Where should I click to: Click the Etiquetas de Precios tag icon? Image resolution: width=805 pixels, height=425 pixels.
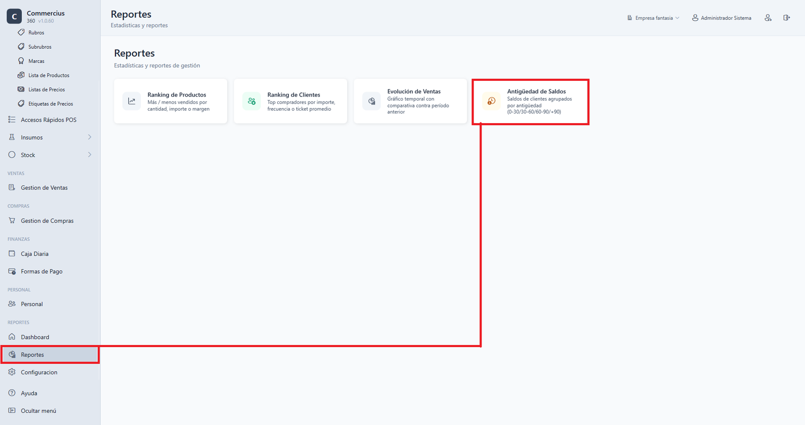tap(21, 103)
